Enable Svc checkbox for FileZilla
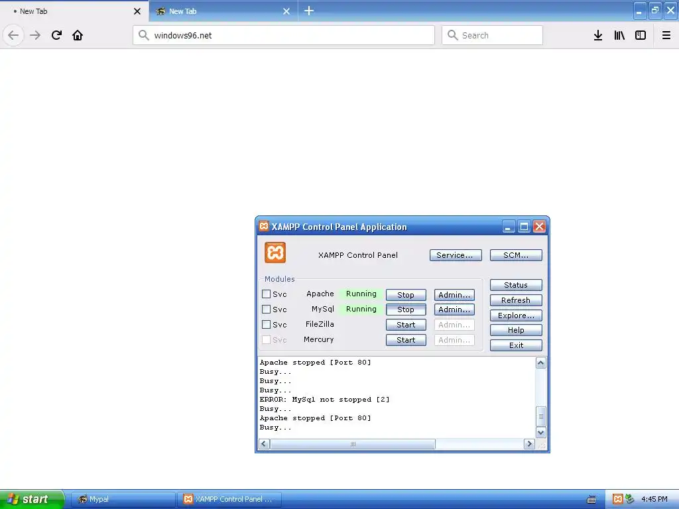 point(267,324)
